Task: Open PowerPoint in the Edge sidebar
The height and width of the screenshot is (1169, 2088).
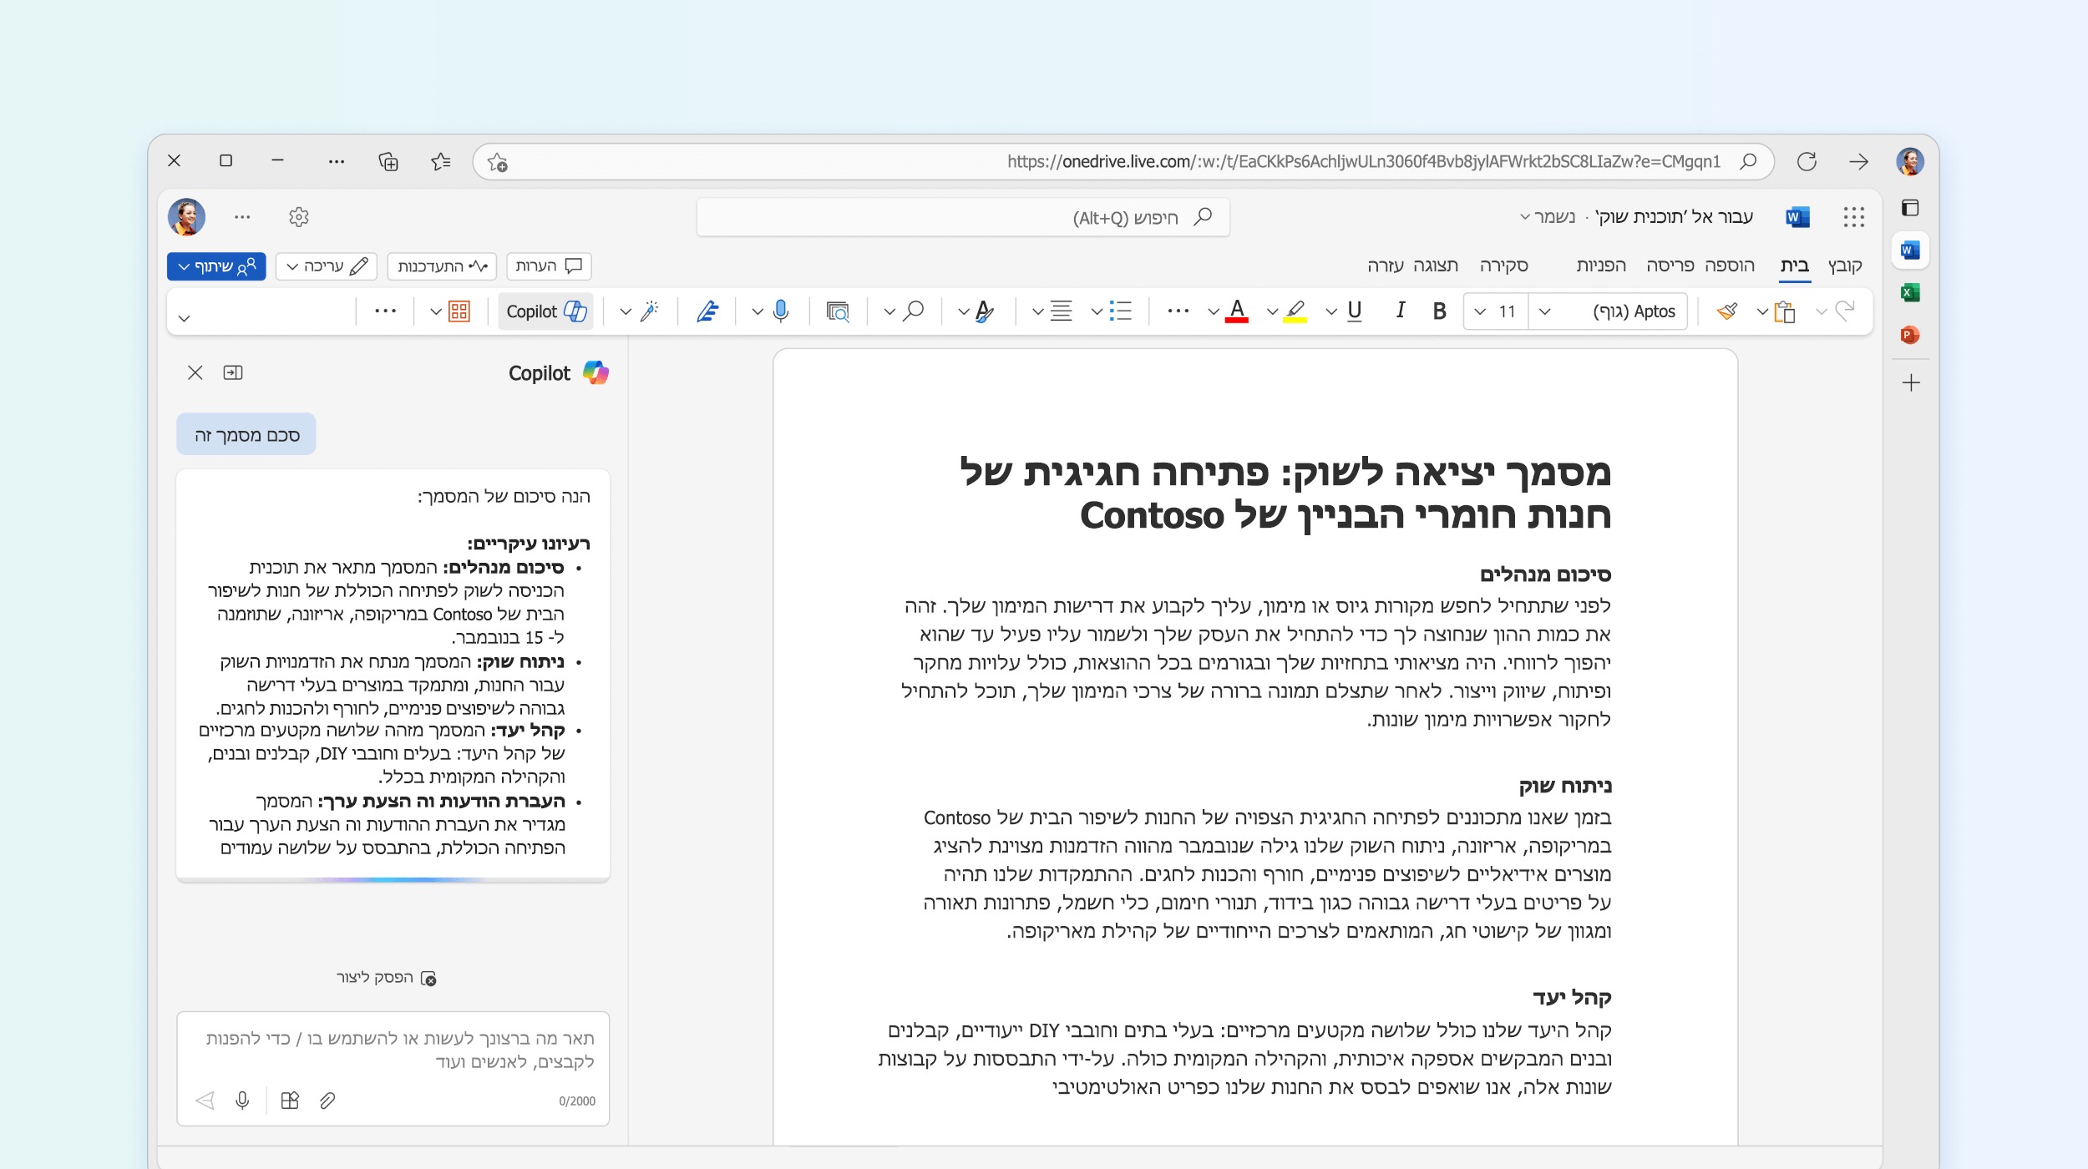Action: point(1910,335)
